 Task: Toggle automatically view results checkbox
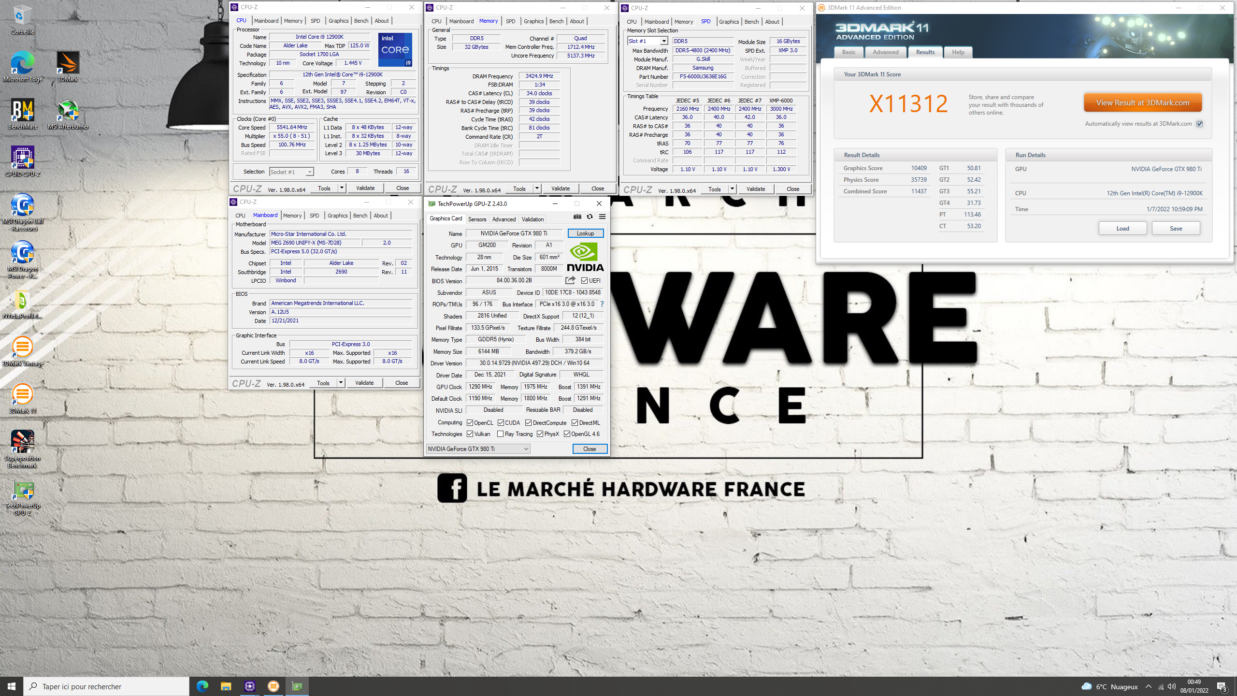pyautogui.click(x=1199, y=124)
